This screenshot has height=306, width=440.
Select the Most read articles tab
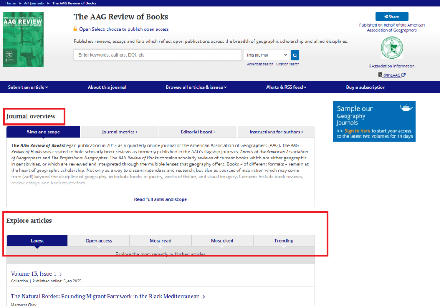[160, 241]
